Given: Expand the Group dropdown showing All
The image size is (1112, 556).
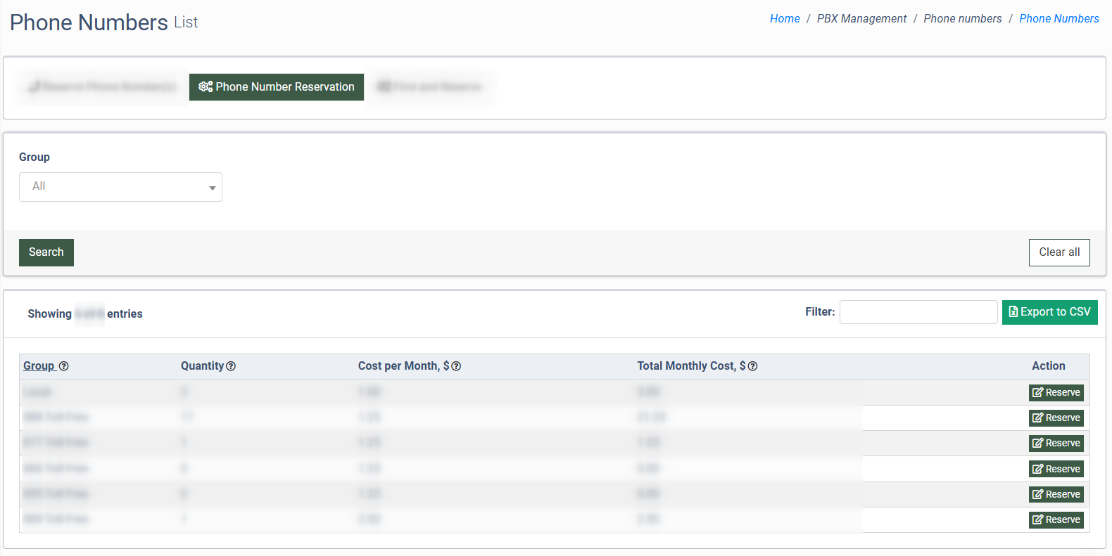Looking at the screenshot, I should 120,187.
